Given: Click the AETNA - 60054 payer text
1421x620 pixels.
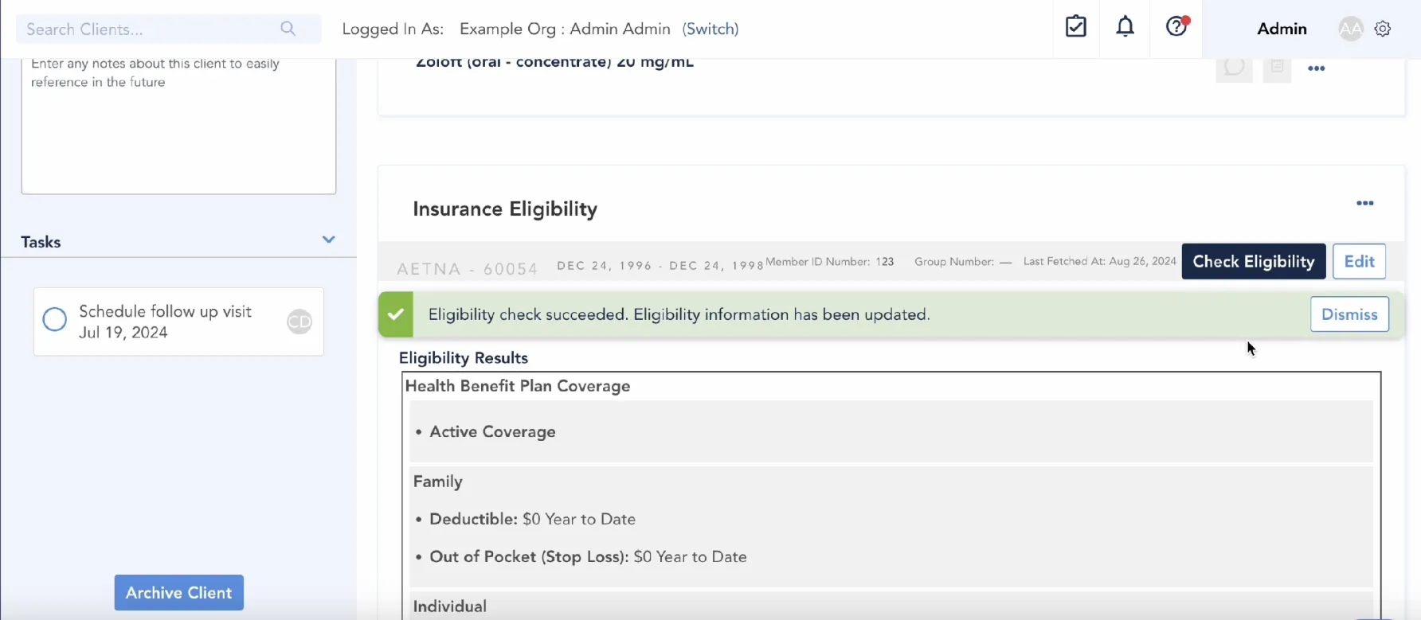Looking at the screenshot, I should coord(468,269).
